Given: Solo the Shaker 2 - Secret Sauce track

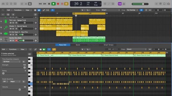Looking at the screenshot, I should pos(13,29).
